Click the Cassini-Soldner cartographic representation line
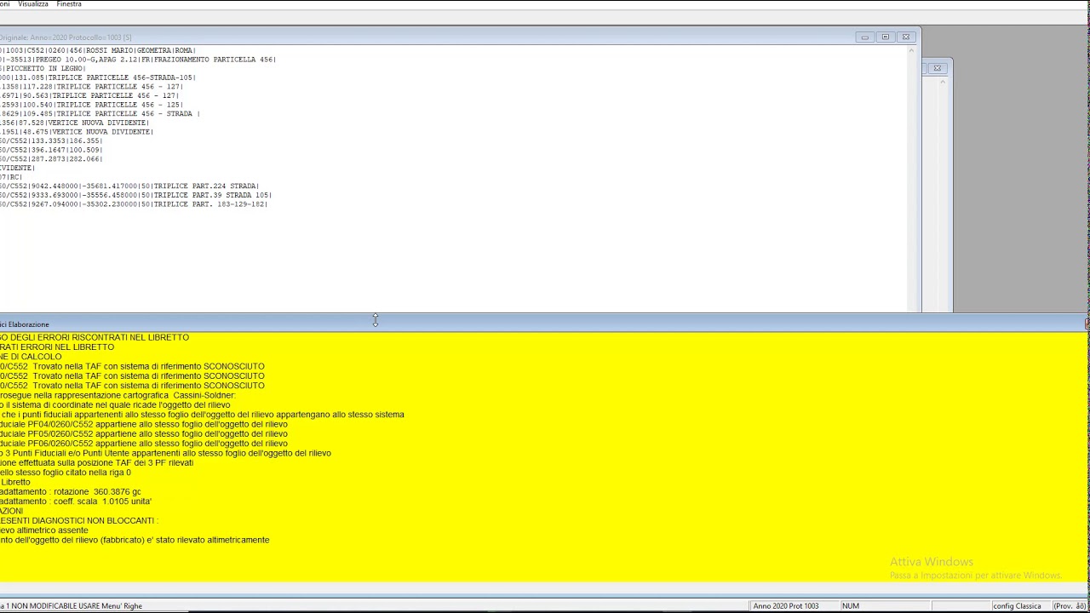 [118, 395]
